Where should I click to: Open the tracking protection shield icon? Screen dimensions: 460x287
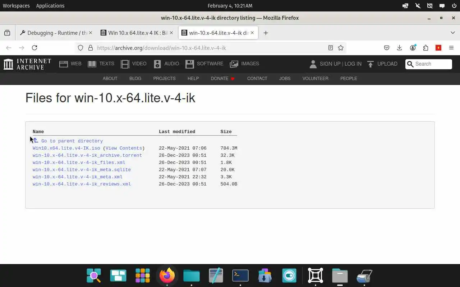(x=80, y=48)
